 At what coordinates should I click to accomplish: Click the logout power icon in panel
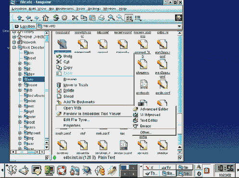coord(199,174)
